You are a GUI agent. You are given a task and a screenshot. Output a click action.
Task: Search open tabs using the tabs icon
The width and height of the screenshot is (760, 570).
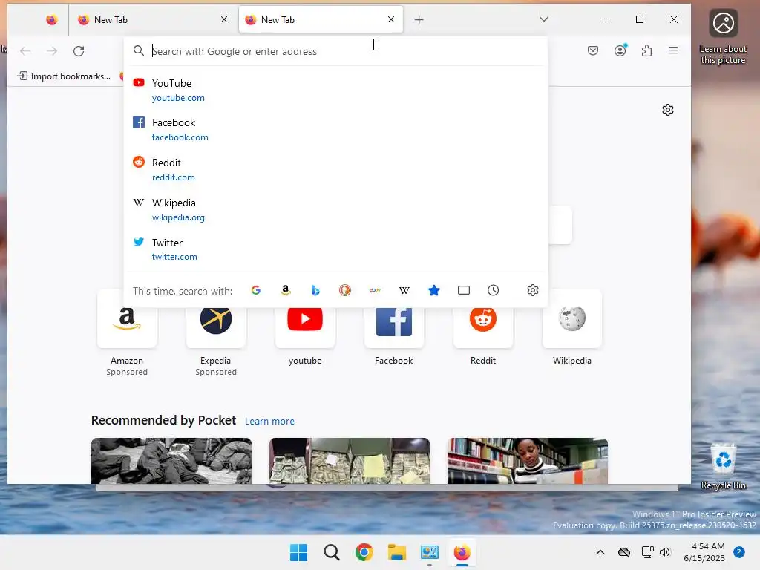point(464,290)
